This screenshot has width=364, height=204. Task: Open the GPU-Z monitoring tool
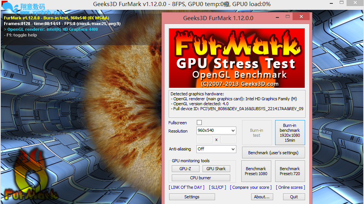[185, 169]
